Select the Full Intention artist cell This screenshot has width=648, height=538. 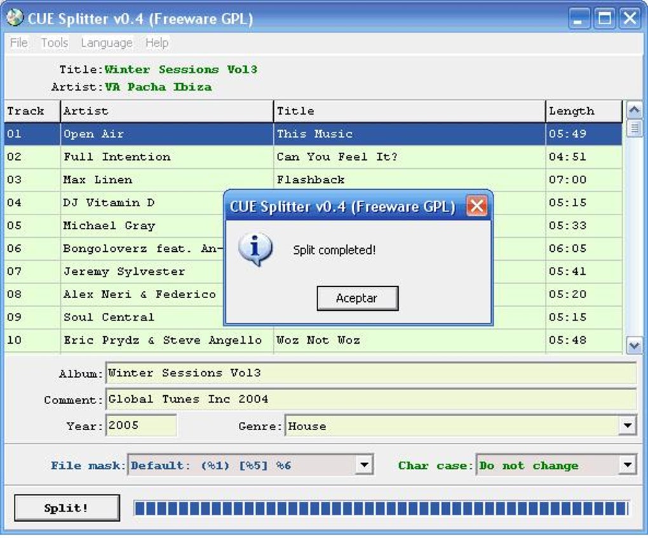click(x=167, y=157)
